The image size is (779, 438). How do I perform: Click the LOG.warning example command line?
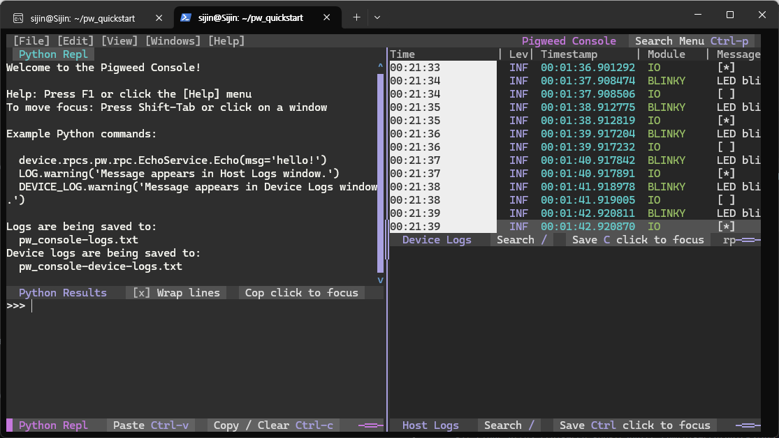tap(179, 174)
